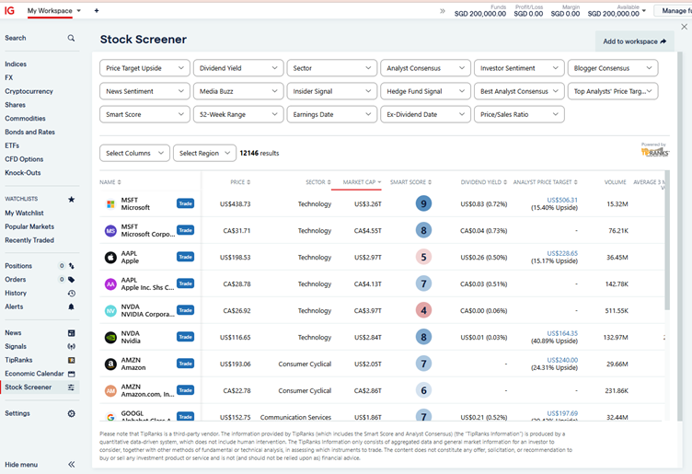
Task: Click Trade button for MSFT Microsoft
Action: point(185,203)
